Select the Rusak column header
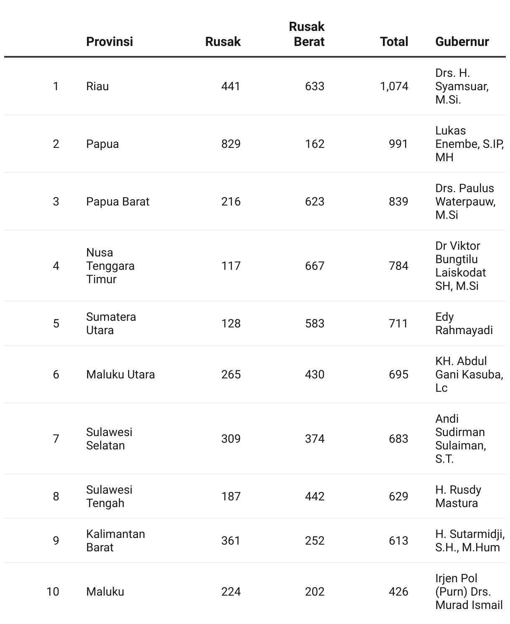This screenshot has height=624, width=510. pyautogui.click(x=223, y=41)
